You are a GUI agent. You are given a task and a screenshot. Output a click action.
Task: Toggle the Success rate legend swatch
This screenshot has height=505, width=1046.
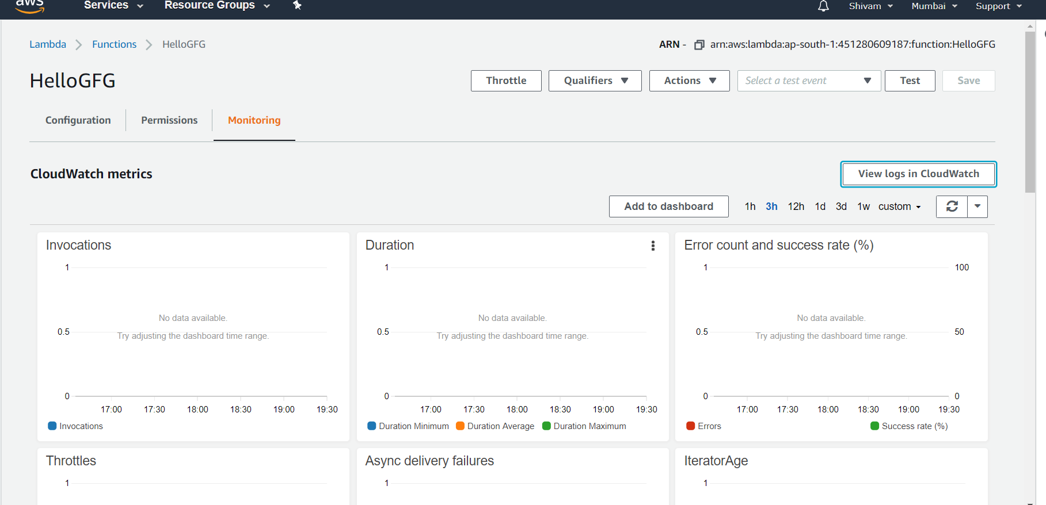point(874,426)
